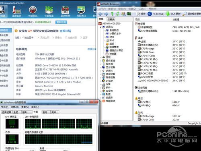Open 性能测试 gauge icon in Ludashi

(33, 11)
